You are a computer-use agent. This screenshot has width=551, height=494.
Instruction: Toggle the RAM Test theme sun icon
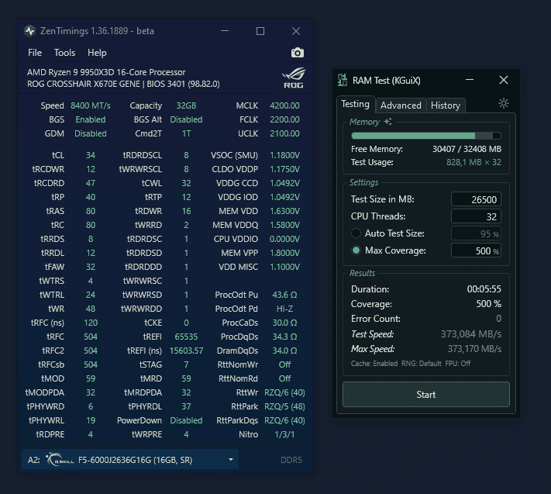pos(504,103)
